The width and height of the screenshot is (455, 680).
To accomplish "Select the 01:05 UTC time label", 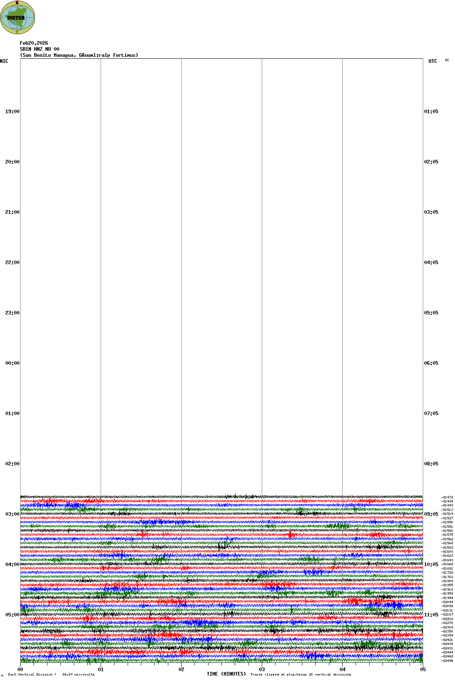I will pos(431,112).
